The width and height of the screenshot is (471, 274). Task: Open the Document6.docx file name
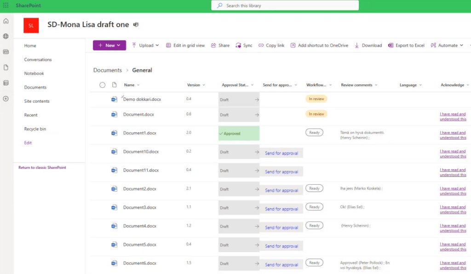coord(140,263)
